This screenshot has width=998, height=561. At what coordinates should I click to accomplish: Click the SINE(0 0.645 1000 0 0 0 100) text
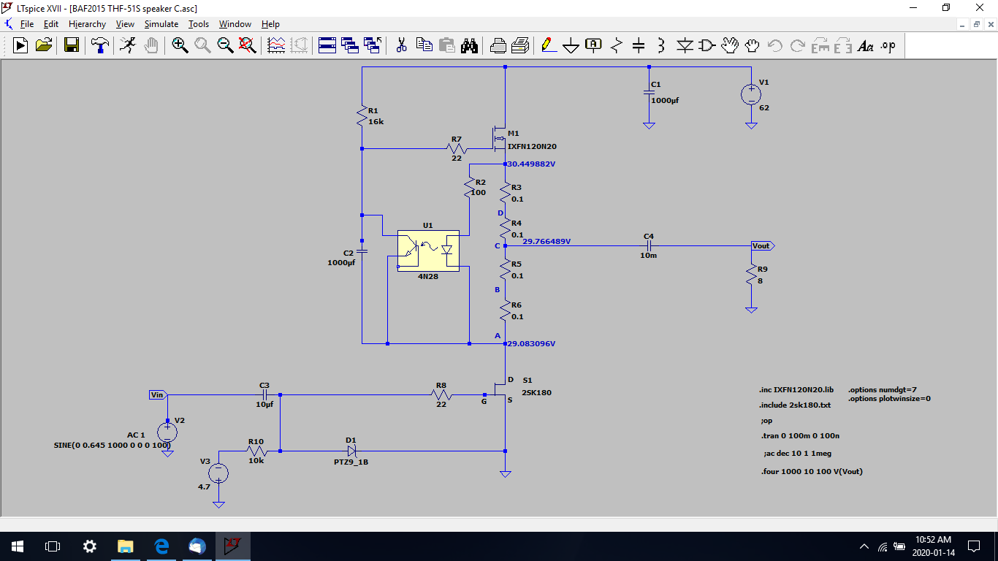(113, 445)
